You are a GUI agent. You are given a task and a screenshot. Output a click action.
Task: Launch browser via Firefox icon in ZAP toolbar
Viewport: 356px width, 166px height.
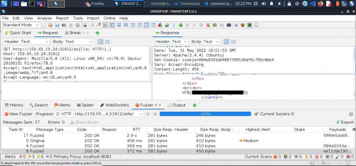[x=243, y=25]
